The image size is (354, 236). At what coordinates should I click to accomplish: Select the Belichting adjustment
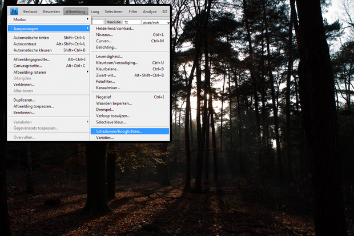click(x=130, y=47)
